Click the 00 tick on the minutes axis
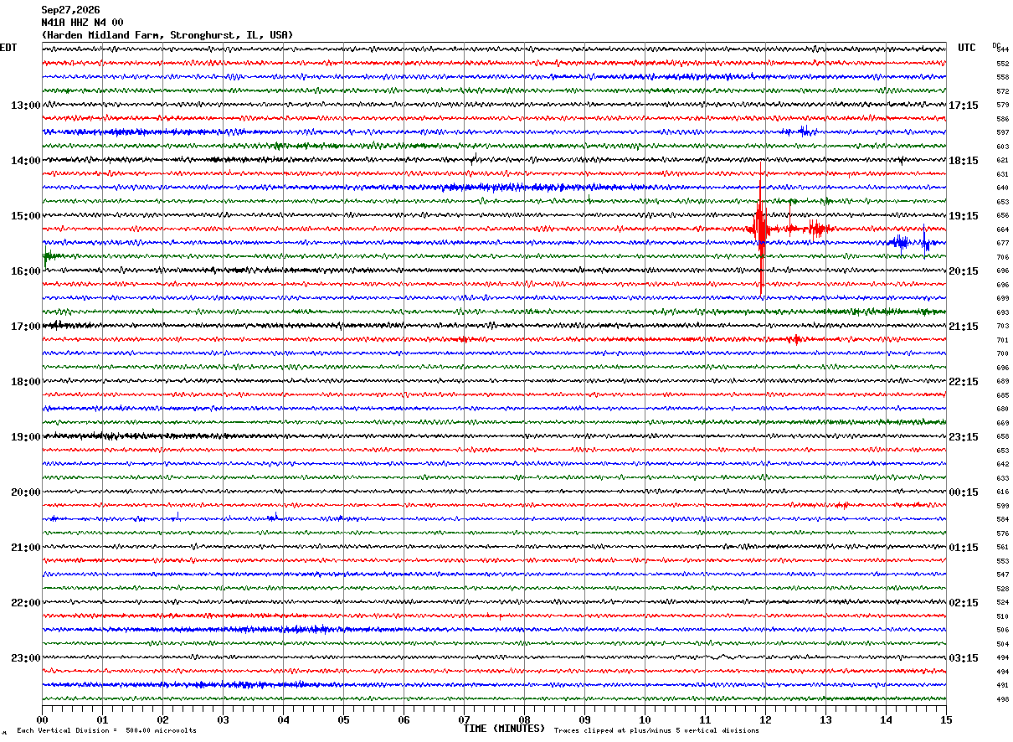The width and height of the screenshot is (1013, 742). click(42, 719)
